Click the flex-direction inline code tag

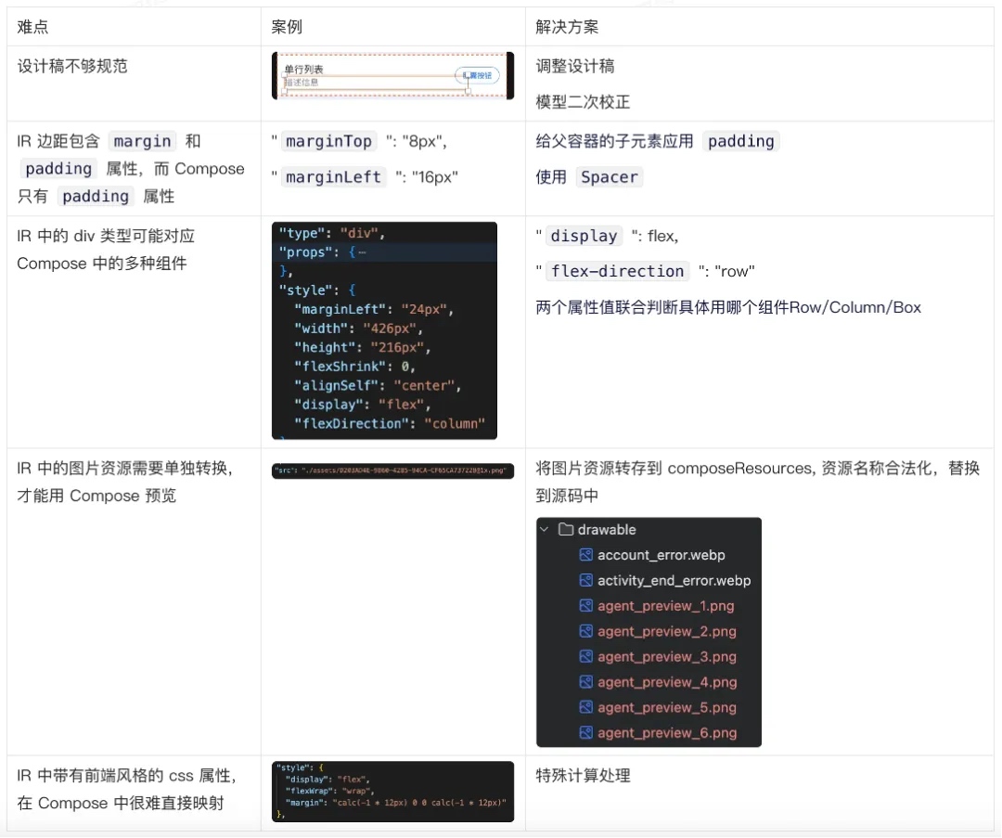[616, 271]
